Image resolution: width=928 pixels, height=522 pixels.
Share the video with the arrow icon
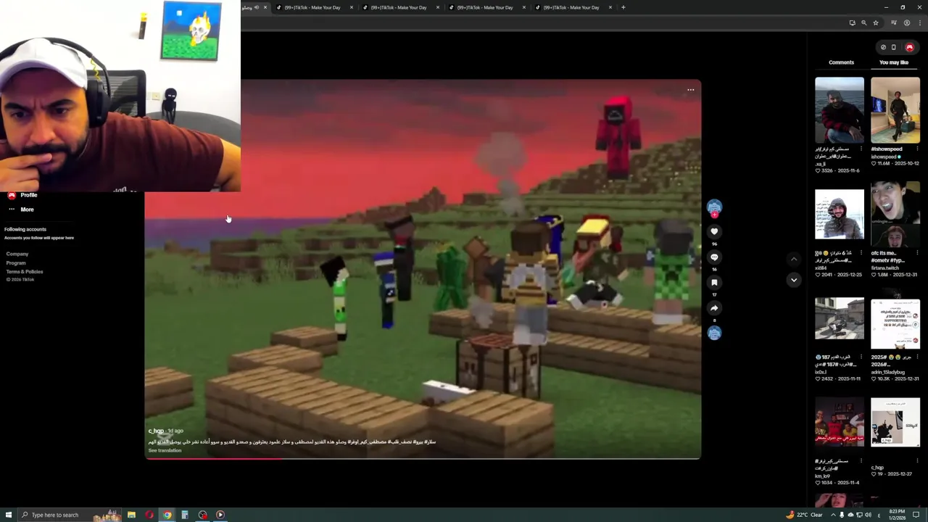coord(714,307)
